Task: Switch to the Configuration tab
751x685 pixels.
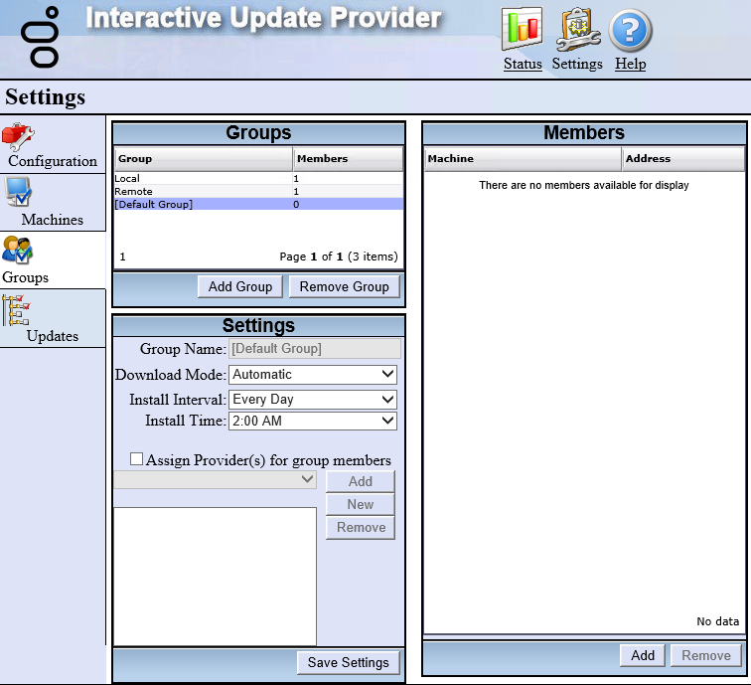Action: click(x=53, y=145)
